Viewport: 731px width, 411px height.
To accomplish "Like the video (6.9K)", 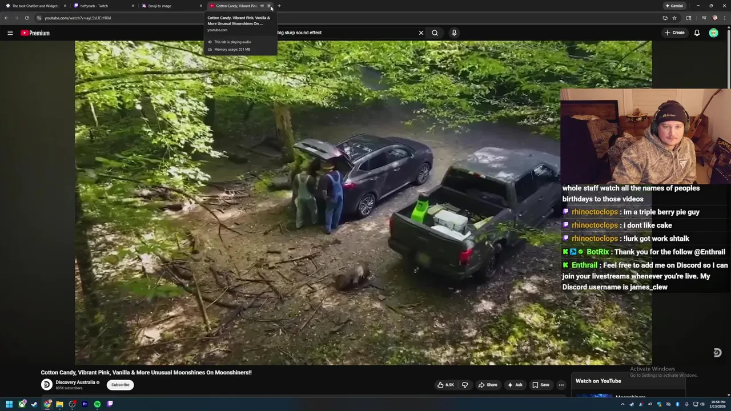I will tap(445, 385).
